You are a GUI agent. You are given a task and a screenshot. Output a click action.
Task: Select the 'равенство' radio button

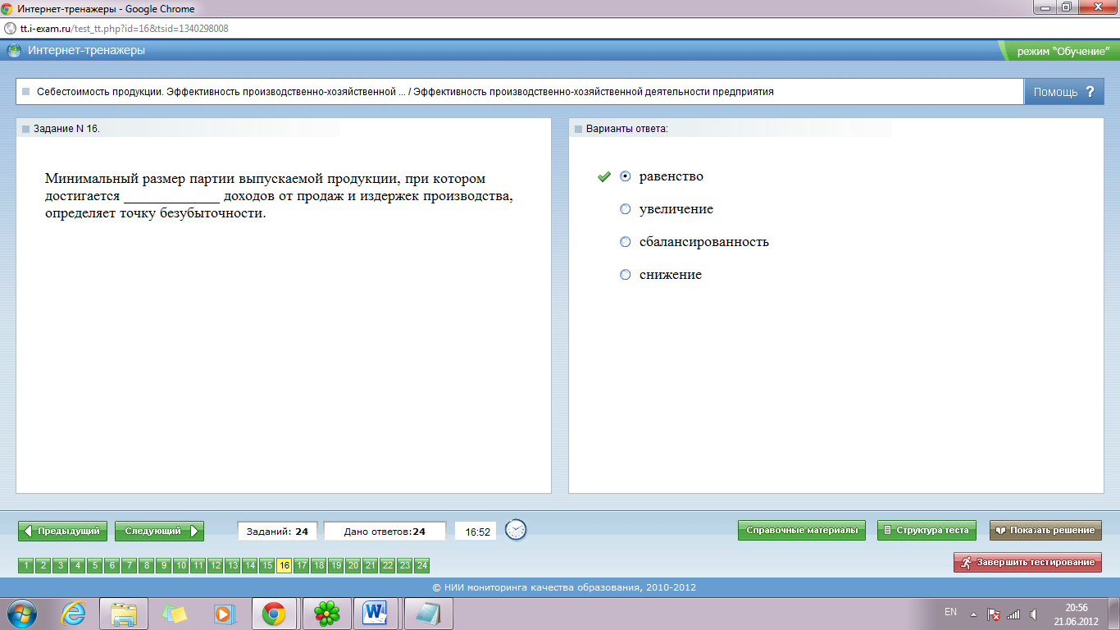coord(626,176)
